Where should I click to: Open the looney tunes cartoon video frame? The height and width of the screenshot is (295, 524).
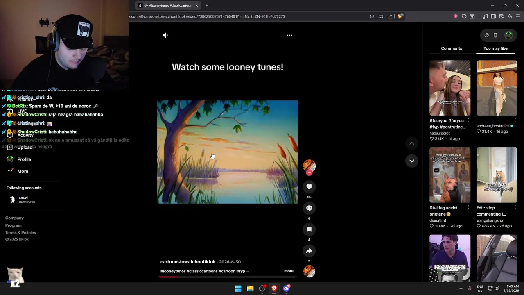[228, 152]
